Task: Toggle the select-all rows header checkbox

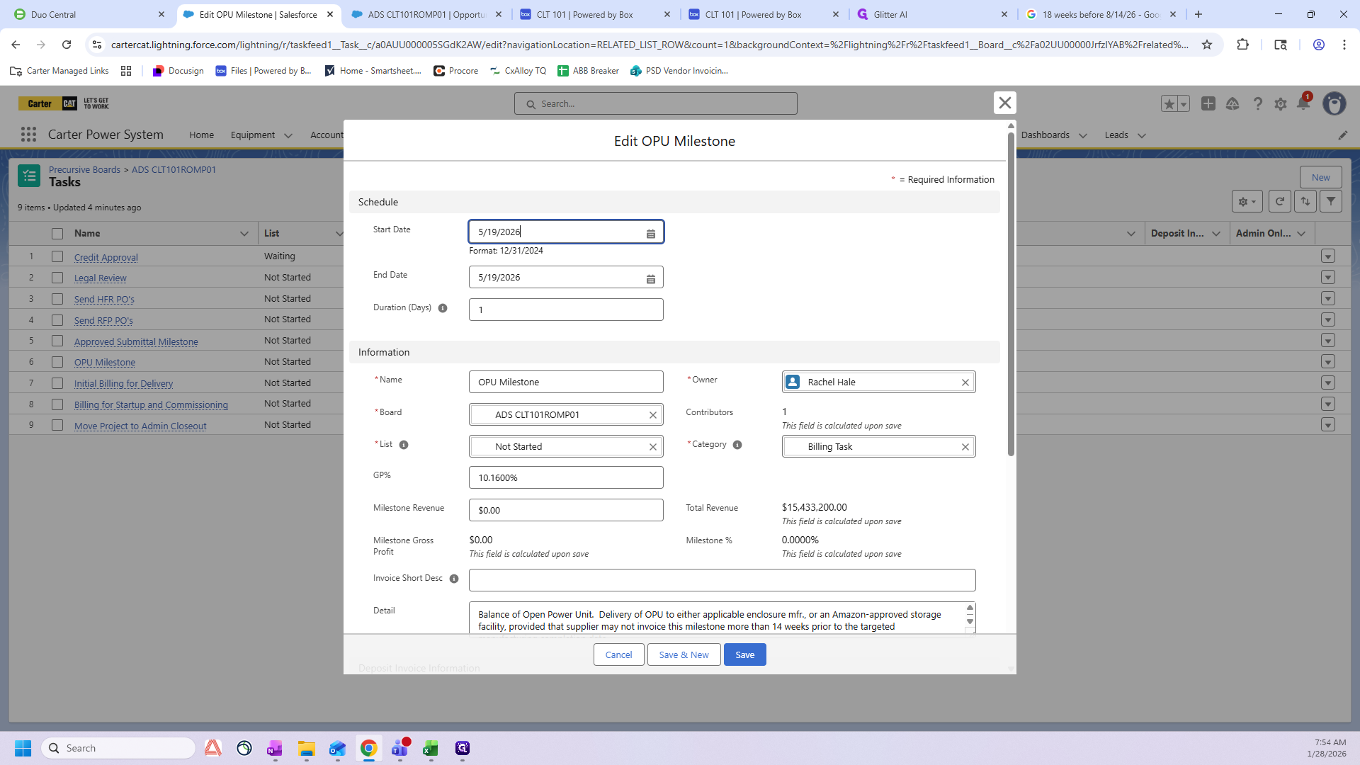Action: click(57, 234)
